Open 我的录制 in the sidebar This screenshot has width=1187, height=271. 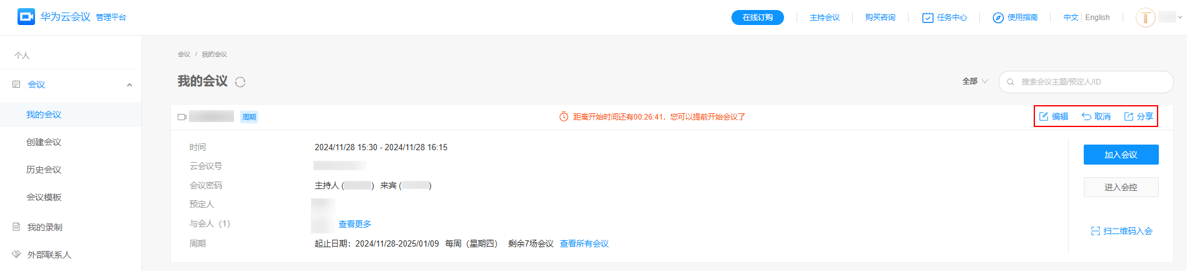coord(45,227)
